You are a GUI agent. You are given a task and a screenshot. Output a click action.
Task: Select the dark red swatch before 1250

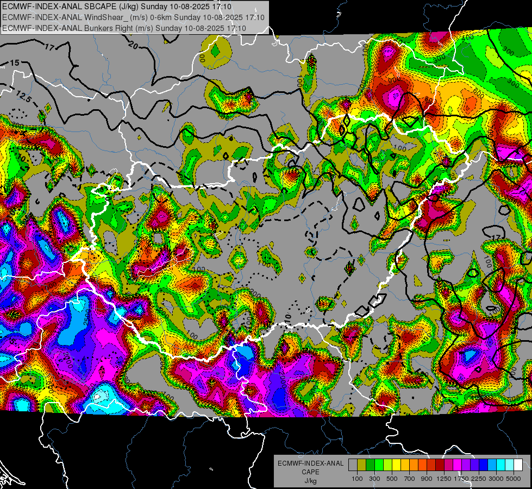tap(440, 465)
